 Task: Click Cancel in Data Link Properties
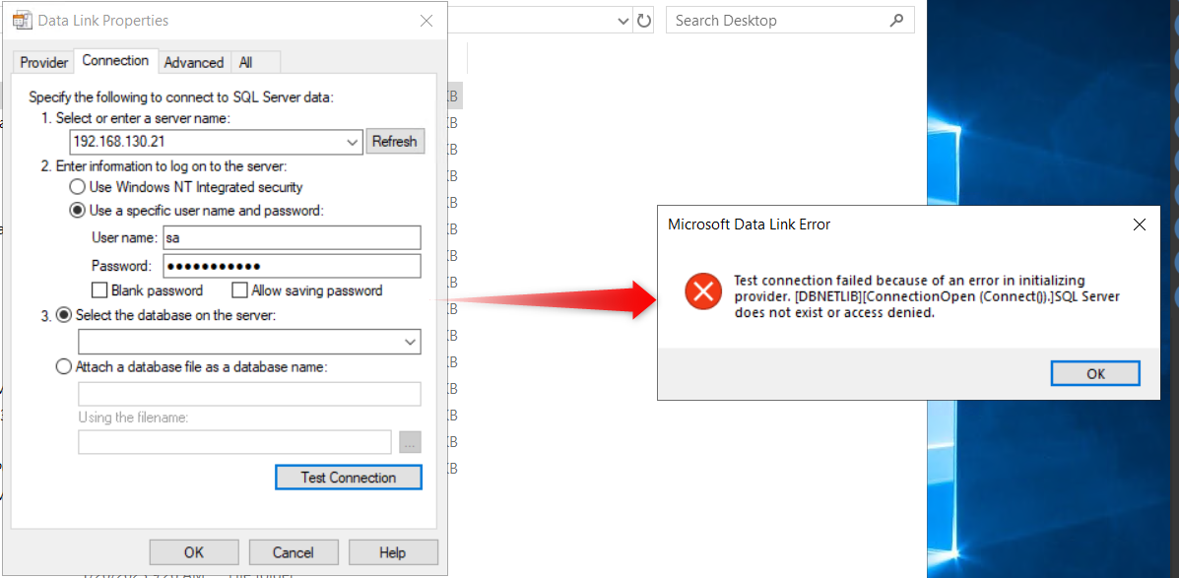point(294,552)
